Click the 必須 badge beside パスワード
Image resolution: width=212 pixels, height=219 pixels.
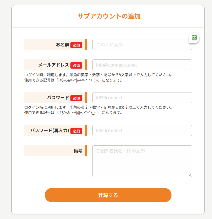[76, 98]
